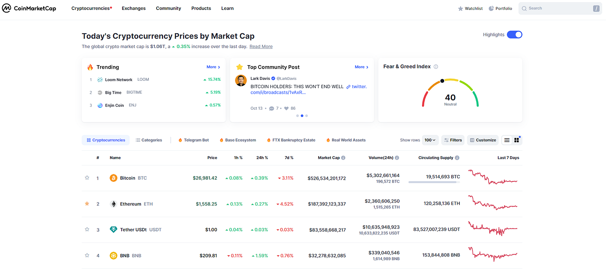Click the Trending fire icon
This screenshot has width=606, height=269.
tap(90, 67)
